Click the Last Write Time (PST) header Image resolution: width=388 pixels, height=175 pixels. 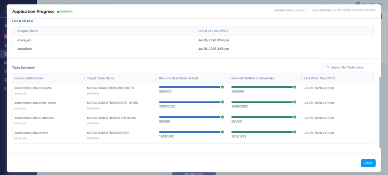(319, 78)
